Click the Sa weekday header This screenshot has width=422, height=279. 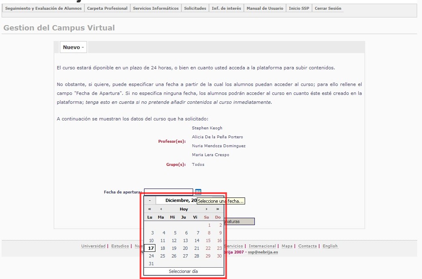click(207, 217)
